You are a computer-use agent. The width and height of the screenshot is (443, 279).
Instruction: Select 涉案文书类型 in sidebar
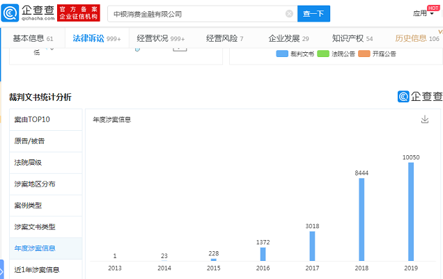click(x=46, y=227)
